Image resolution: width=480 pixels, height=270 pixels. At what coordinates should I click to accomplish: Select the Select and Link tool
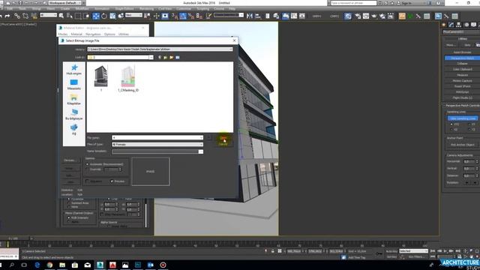[x=16, y=16]
